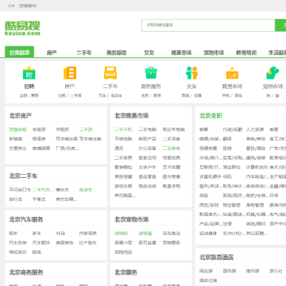Open the 汽修保养 link
Screen dimensions: 286x286
[x=88, y=234]
